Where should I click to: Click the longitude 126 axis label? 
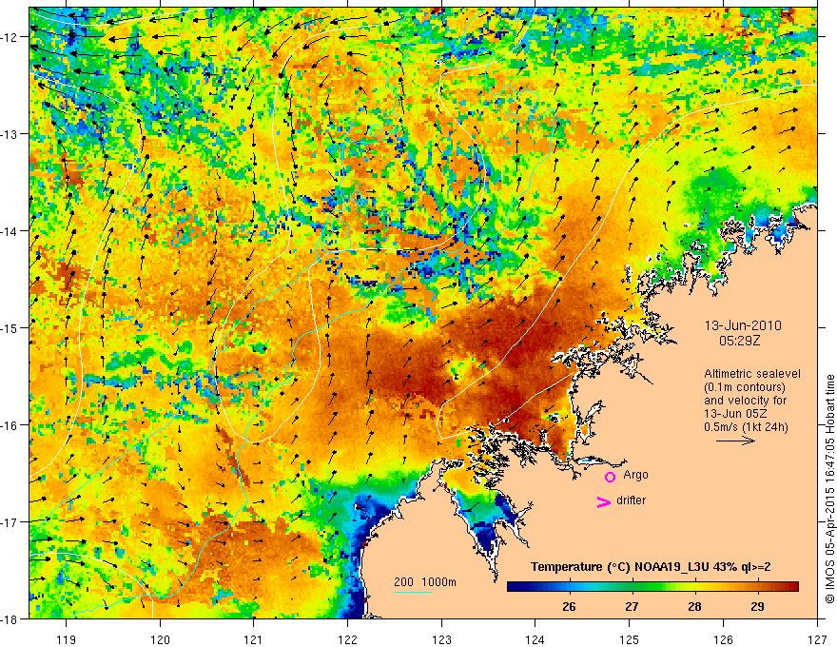pos(723,639)
